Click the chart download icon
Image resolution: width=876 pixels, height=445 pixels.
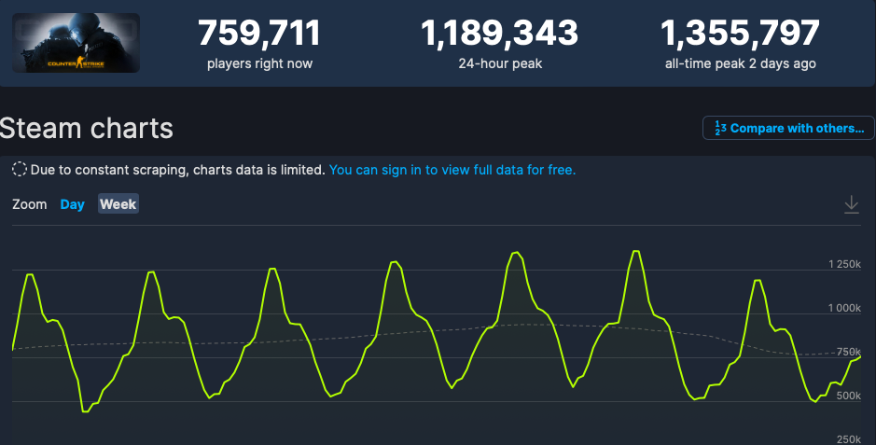point(851,204)
